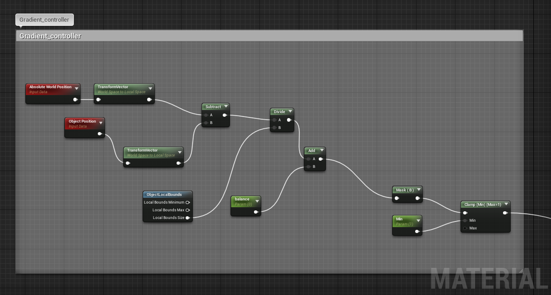Click the Subtract node B input pin
This screenshot has width=551, height=295.
coord(206,123)
